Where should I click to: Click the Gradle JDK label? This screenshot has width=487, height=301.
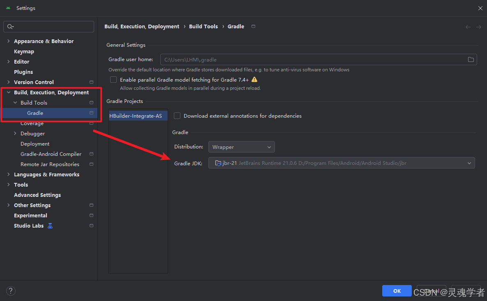coord(188,163)
